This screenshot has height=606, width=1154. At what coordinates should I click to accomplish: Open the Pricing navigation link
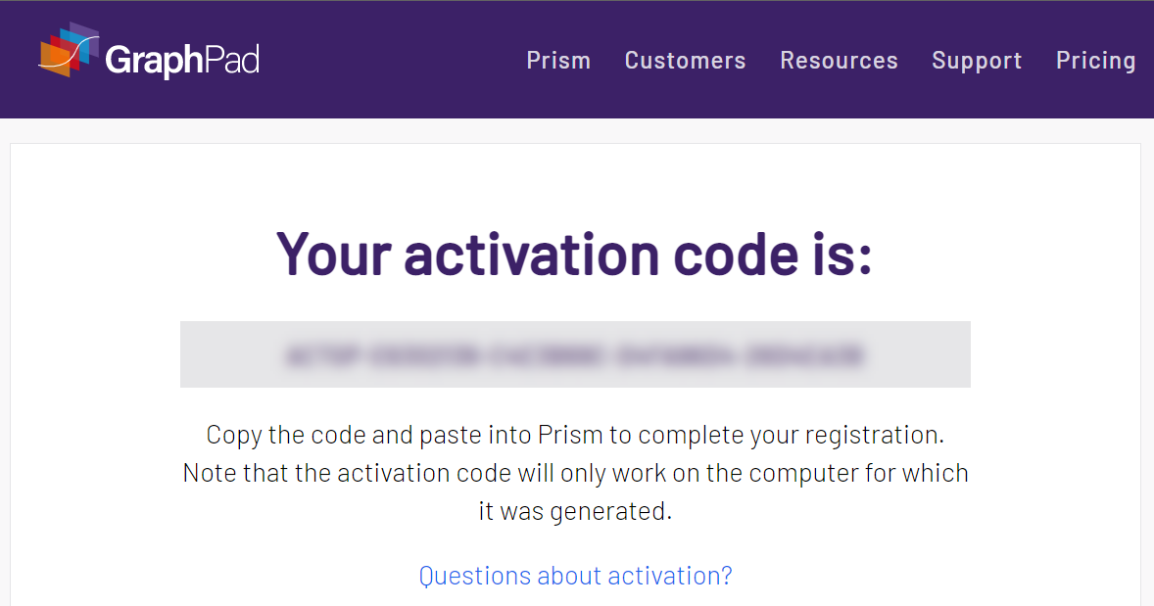coord(1096,61)
